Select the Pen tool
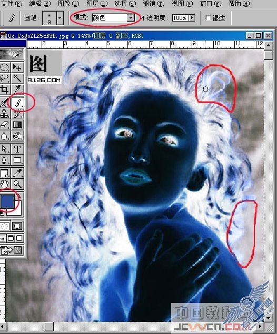This screenshot has height=334, width=277. pos(4,160)
